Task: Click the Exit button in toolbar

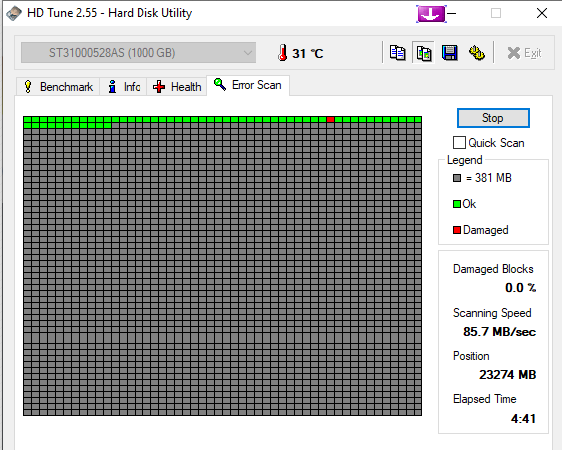Action: tap(524, 53)
